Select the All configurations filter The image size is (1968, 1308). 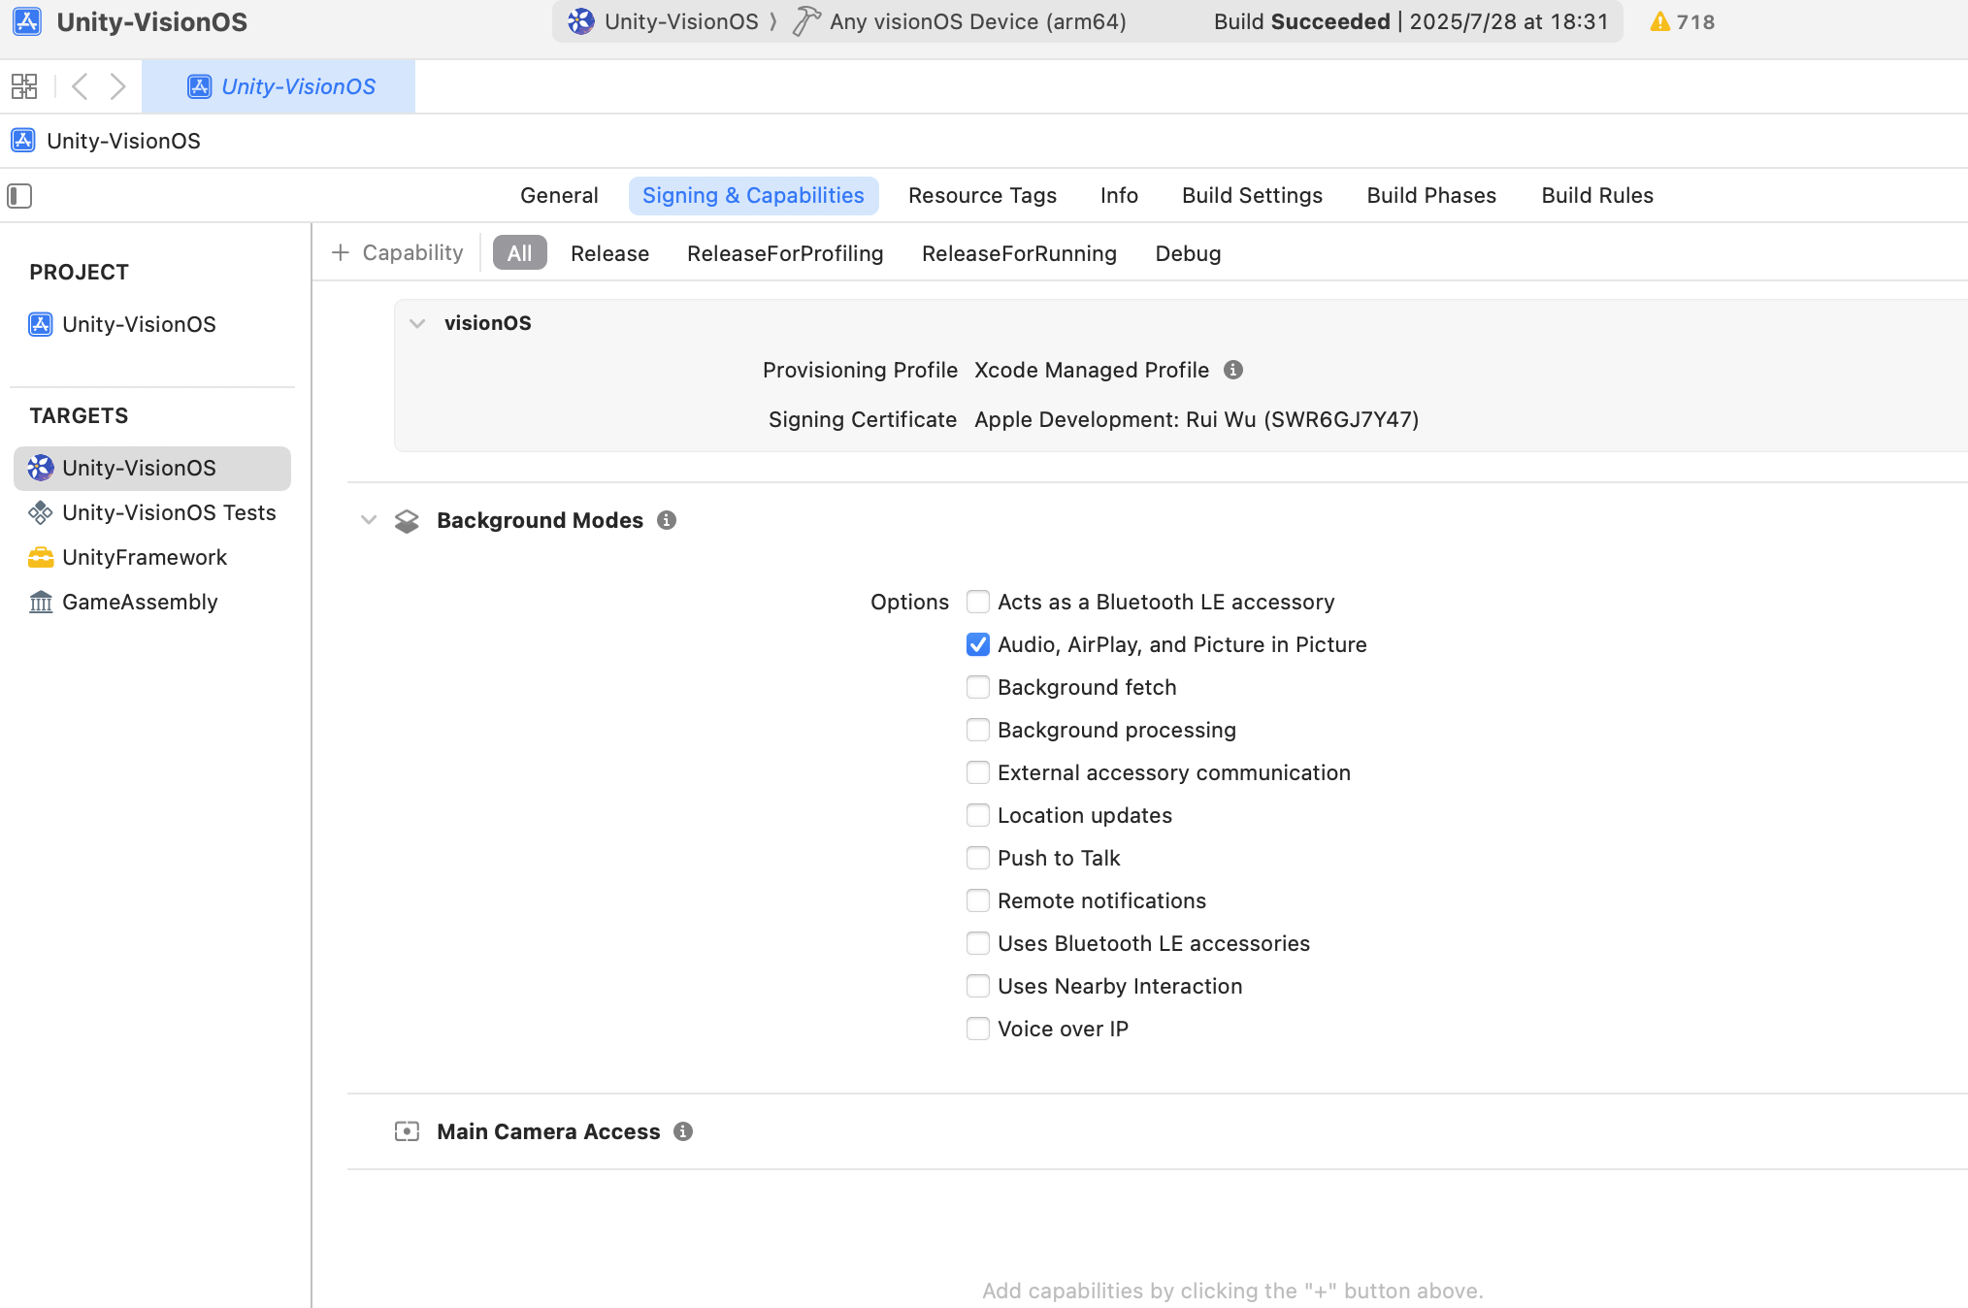pos(519,253)
